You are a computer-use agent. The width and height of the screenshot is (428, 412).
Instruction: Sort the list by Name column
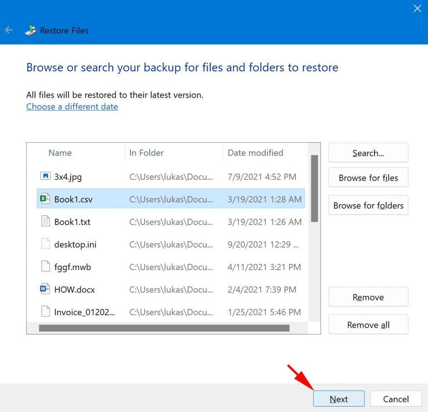pos(60,153)
